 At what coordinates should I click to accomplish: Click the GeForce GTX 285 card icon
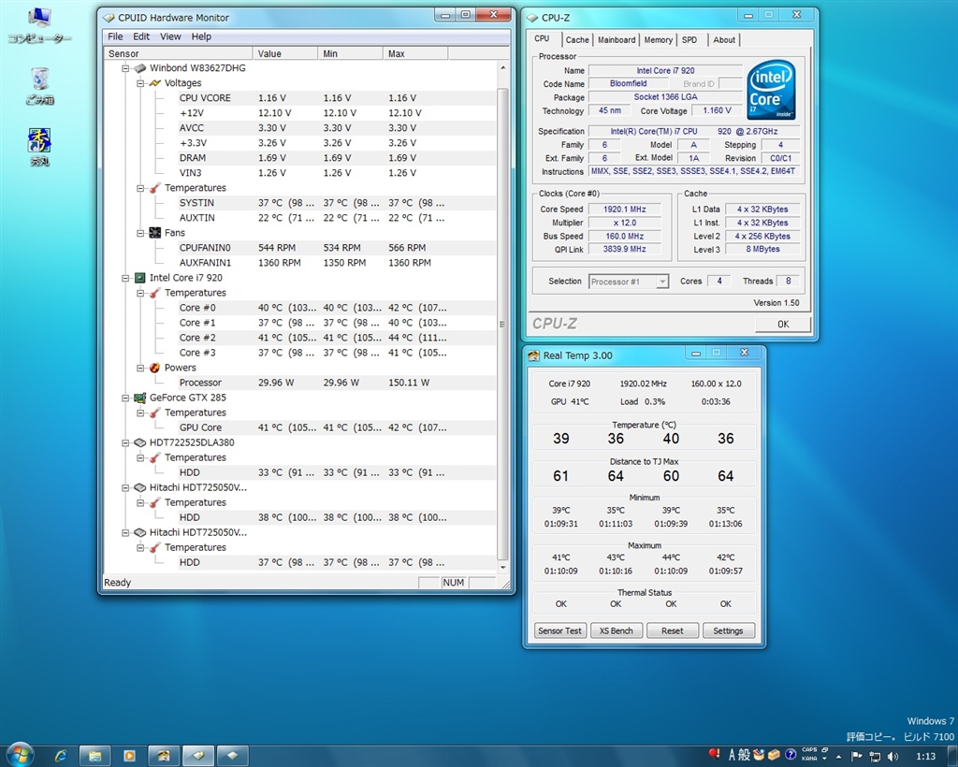pos(140,398)
